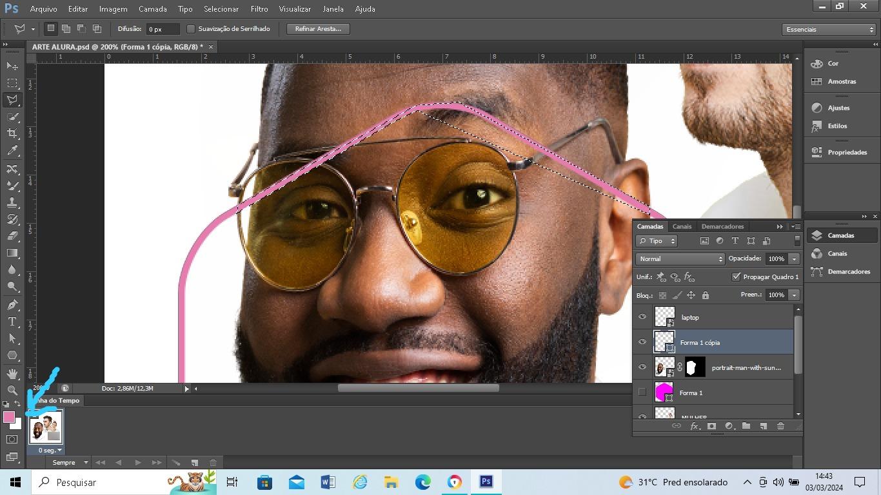The image size is (881, 495).
Task: Create a new group folder in layers panel
Action: point(746,426)
